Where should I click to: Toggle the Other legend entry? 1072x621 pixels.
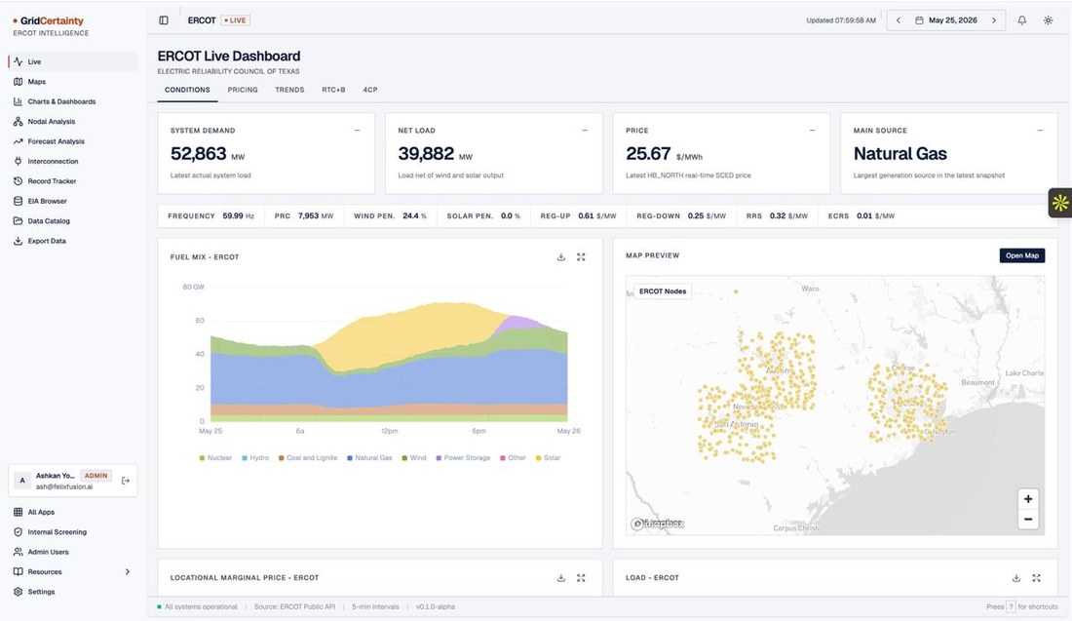pos(513,458)
